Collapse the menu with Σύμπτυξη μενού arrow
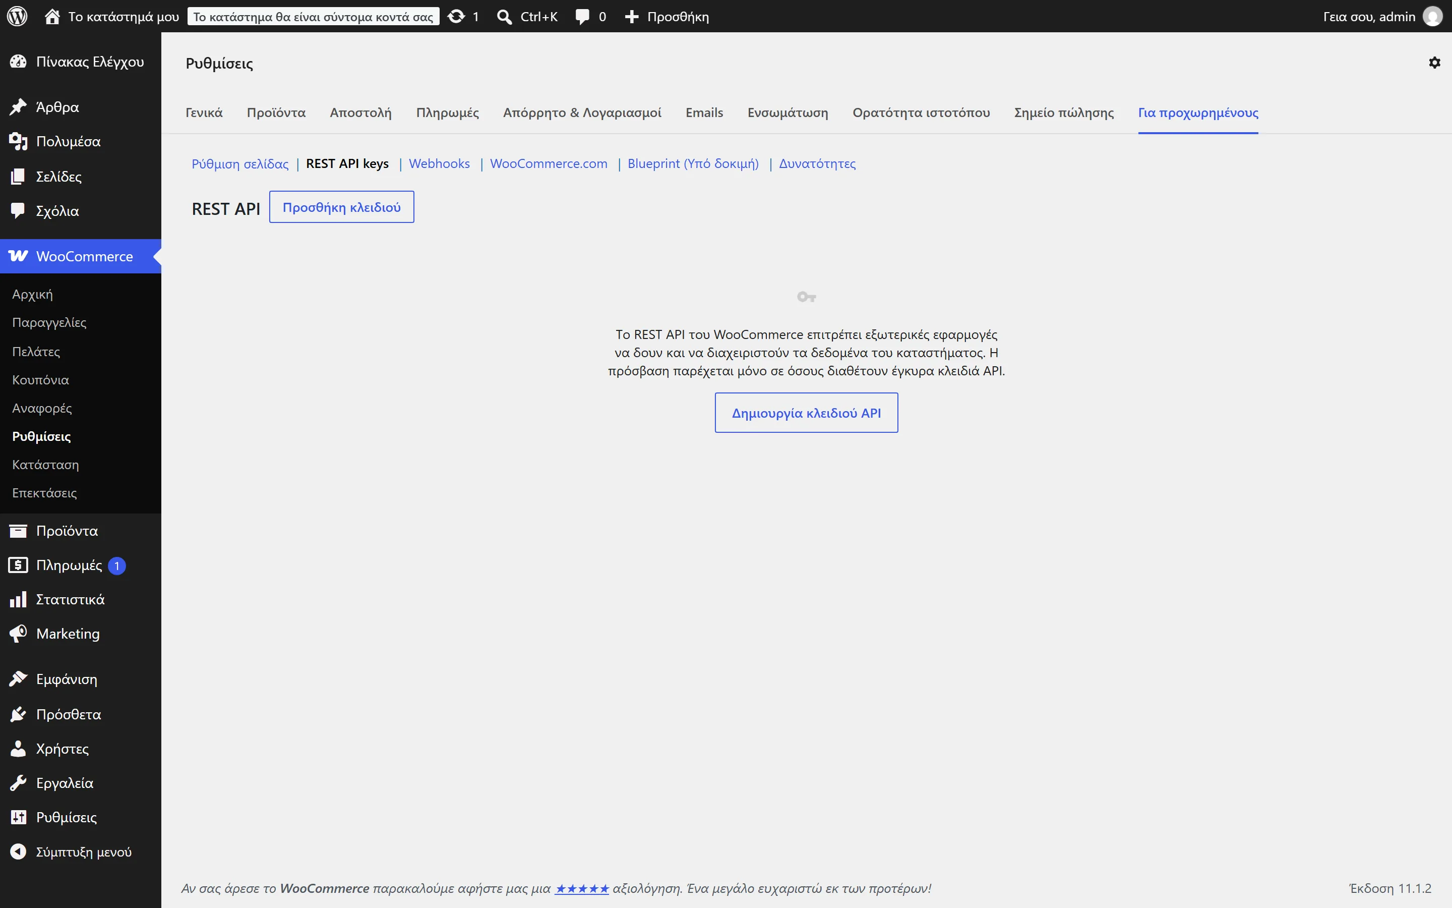Viewport: 1452px width, 908px height. (x=18, y=852)
